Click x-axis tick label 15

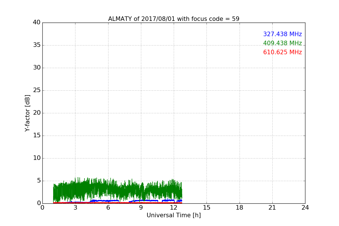click(x=207, y=208)
